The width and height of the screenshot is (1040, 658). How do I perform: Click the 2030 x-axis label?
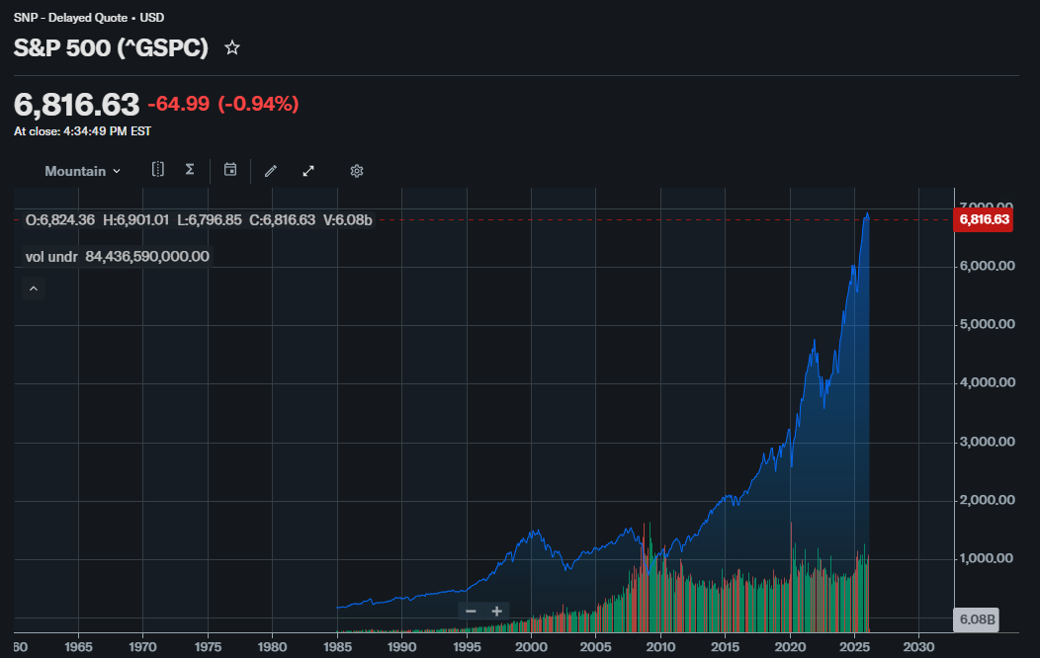coord(918,647)
